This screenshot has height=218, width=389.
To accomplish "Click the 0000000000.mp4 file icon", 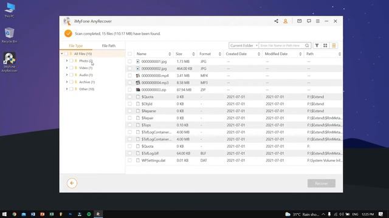I will pos(138,76).
